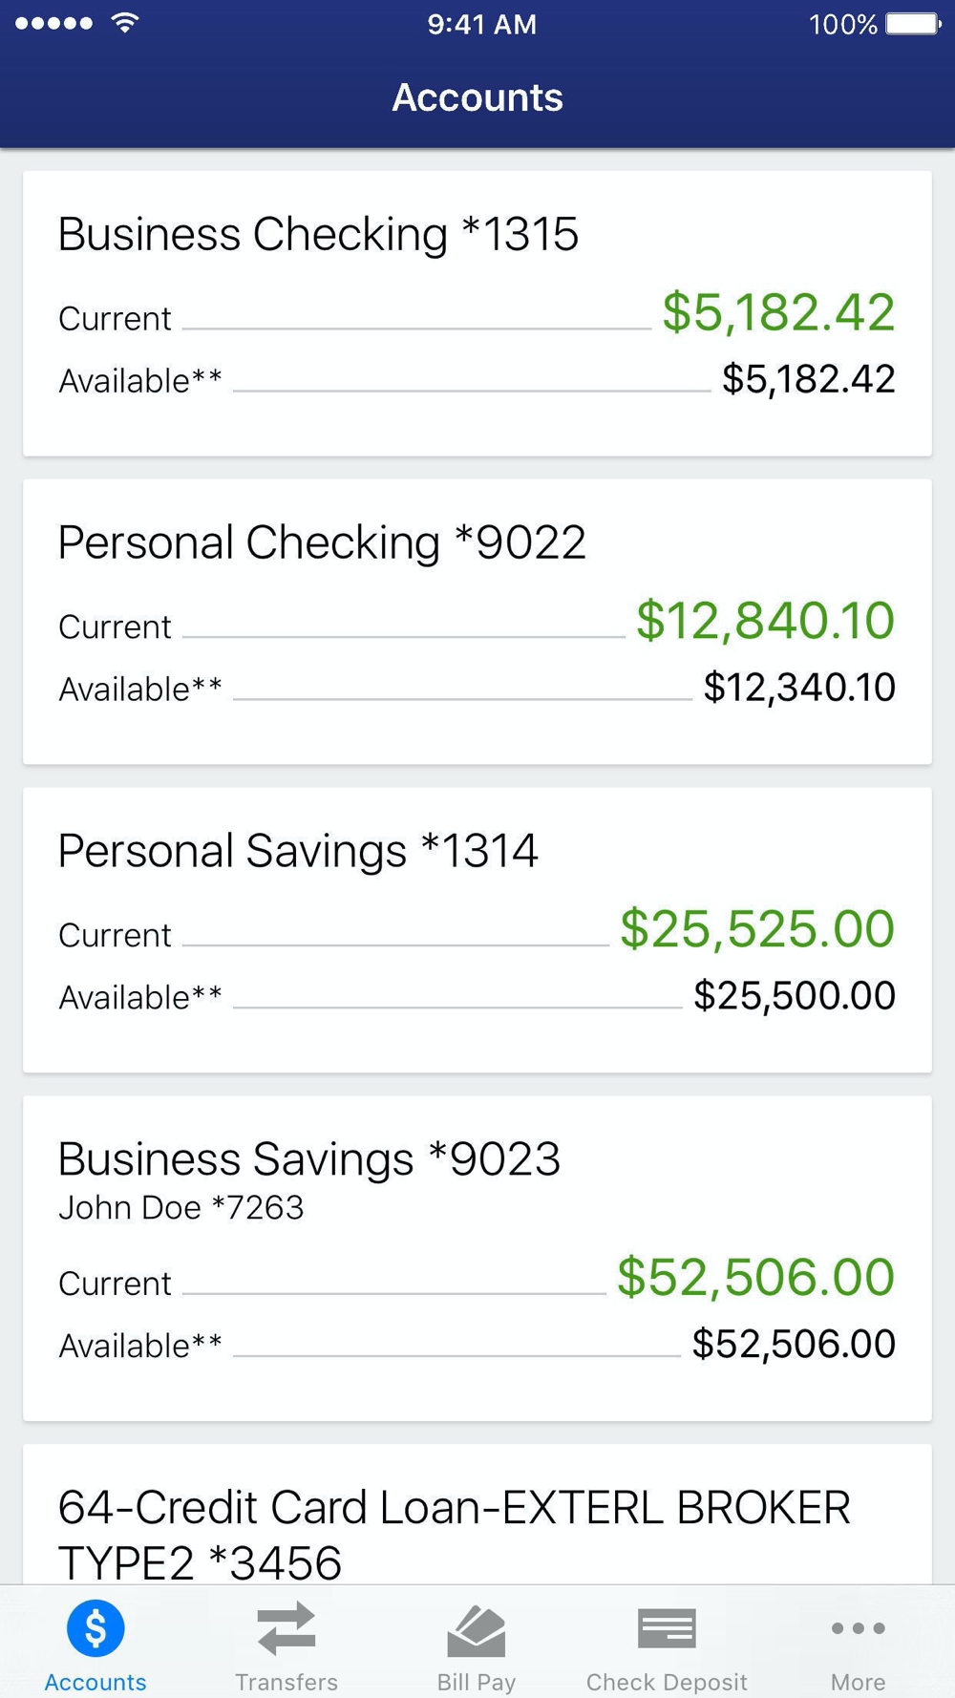Tap the $12,340.10 available balance
Screen dimensions: 955x1698
click(x=799, y=688)
